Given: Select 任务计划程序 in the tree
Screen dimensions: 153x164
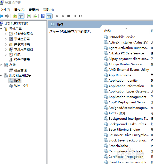Looking at the screenshot, I should (24, 34).
